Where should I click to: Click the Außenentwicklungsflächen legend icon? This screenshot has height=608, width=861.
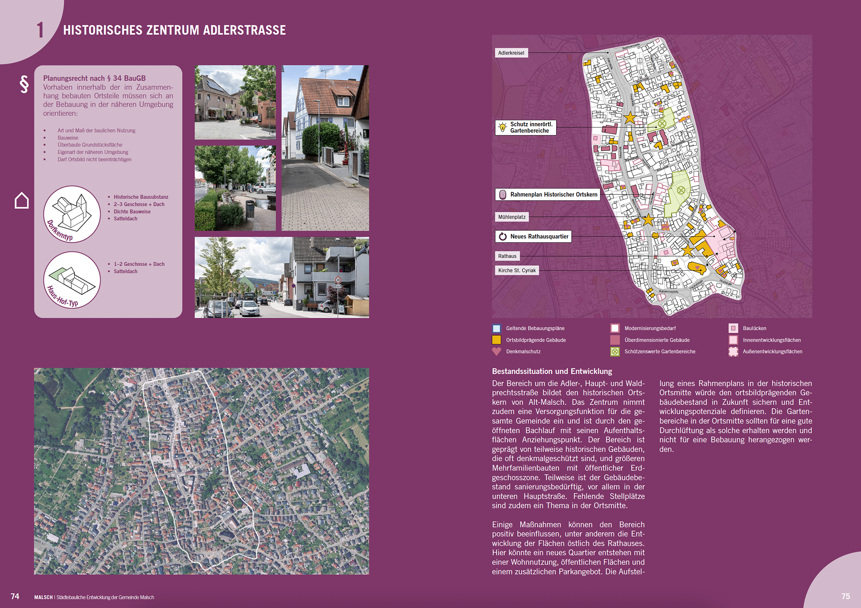point(733,352)
